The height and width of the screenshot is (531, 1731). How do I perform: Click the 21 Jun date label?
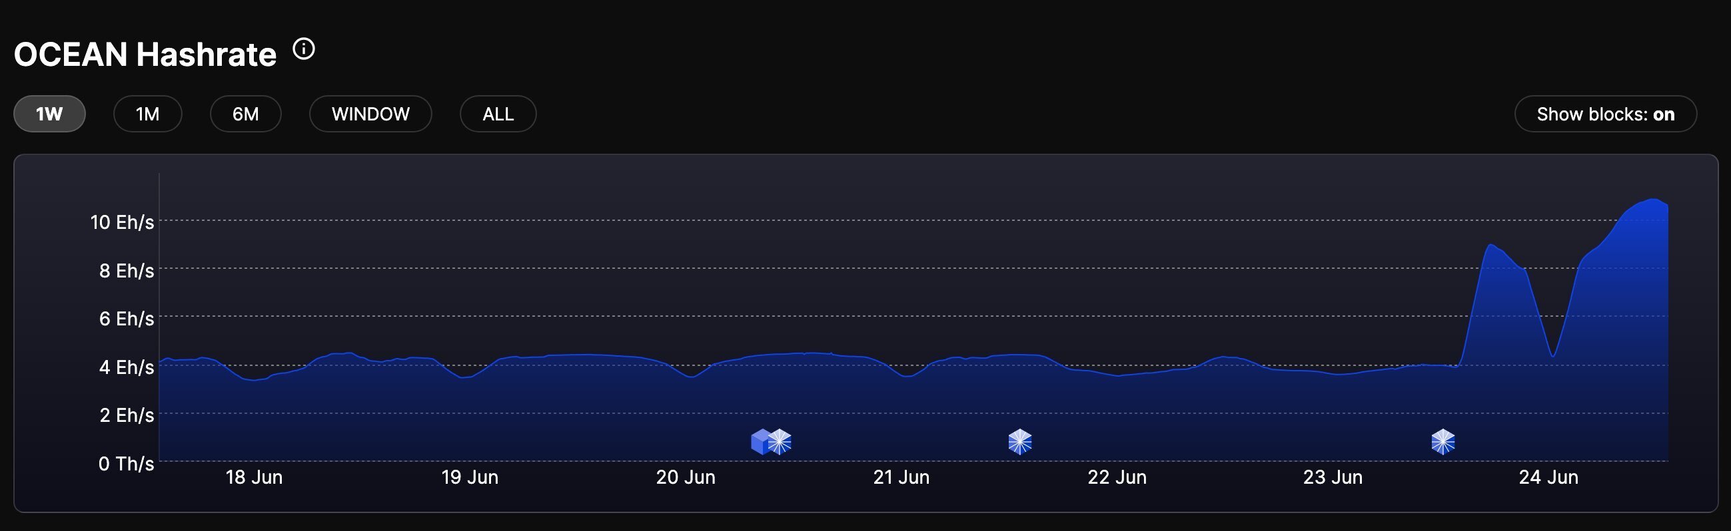click(901, 477)
